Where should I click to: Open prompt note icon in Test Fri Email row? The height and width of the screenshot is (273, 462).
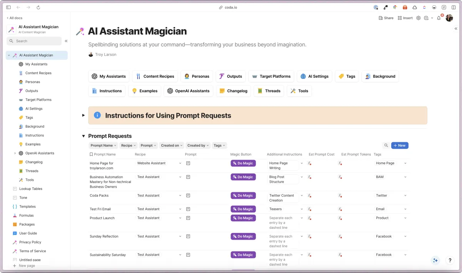pos(188,209)
